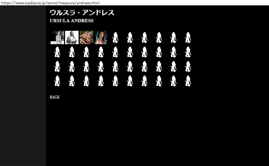269x166 pixels.
Task: Open the first black-and-white photo thumbnail
Action: click(57, 37)
